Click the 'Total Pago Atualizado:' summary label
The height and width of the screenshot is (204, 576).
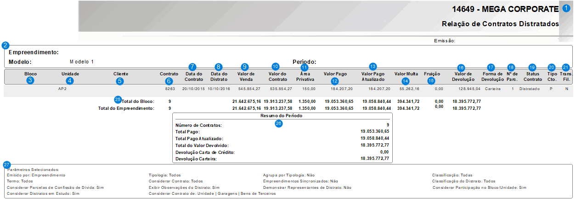click(199, 138)
